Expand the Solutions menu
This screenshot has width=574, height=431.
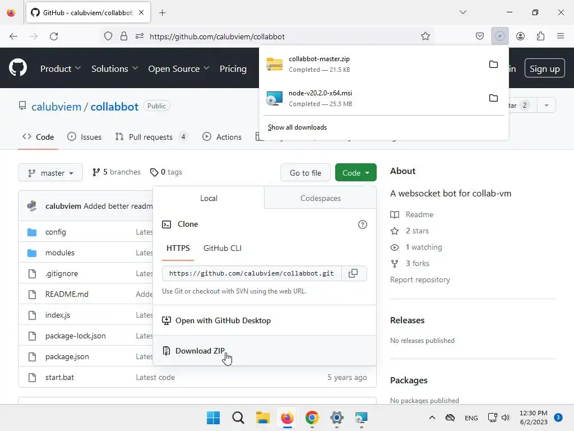point(114,68)
